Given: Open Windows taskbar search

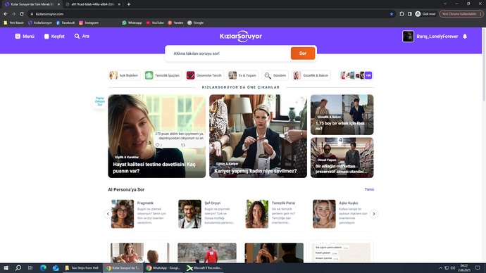Looking at the screenshot, I should tap(18, 268).
